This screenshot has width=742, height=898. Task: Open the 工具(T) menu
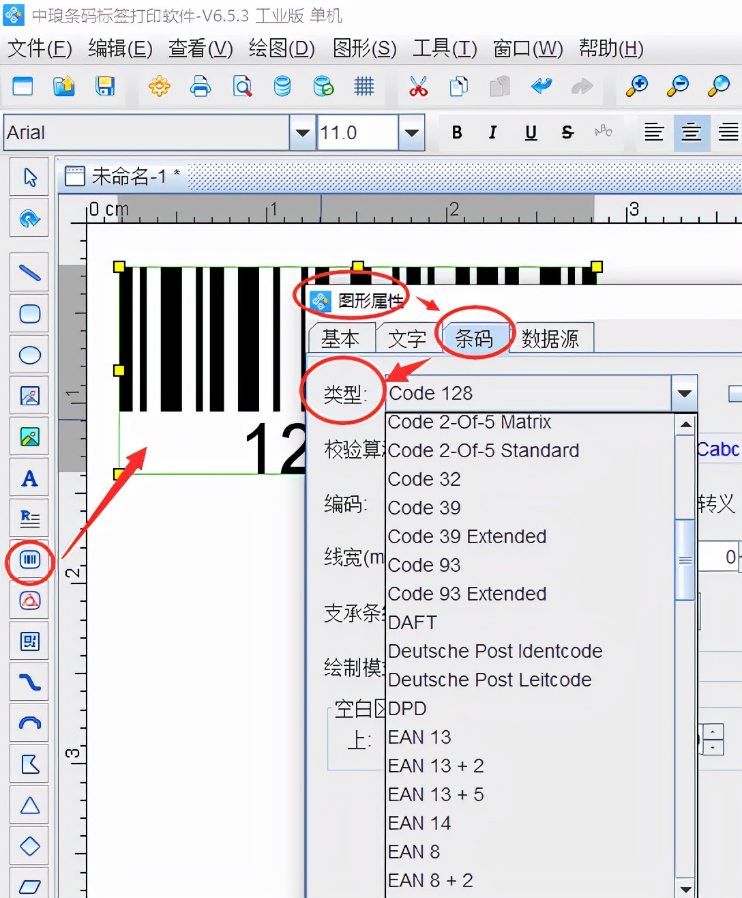pyautogui.click(x=445, y=48)
